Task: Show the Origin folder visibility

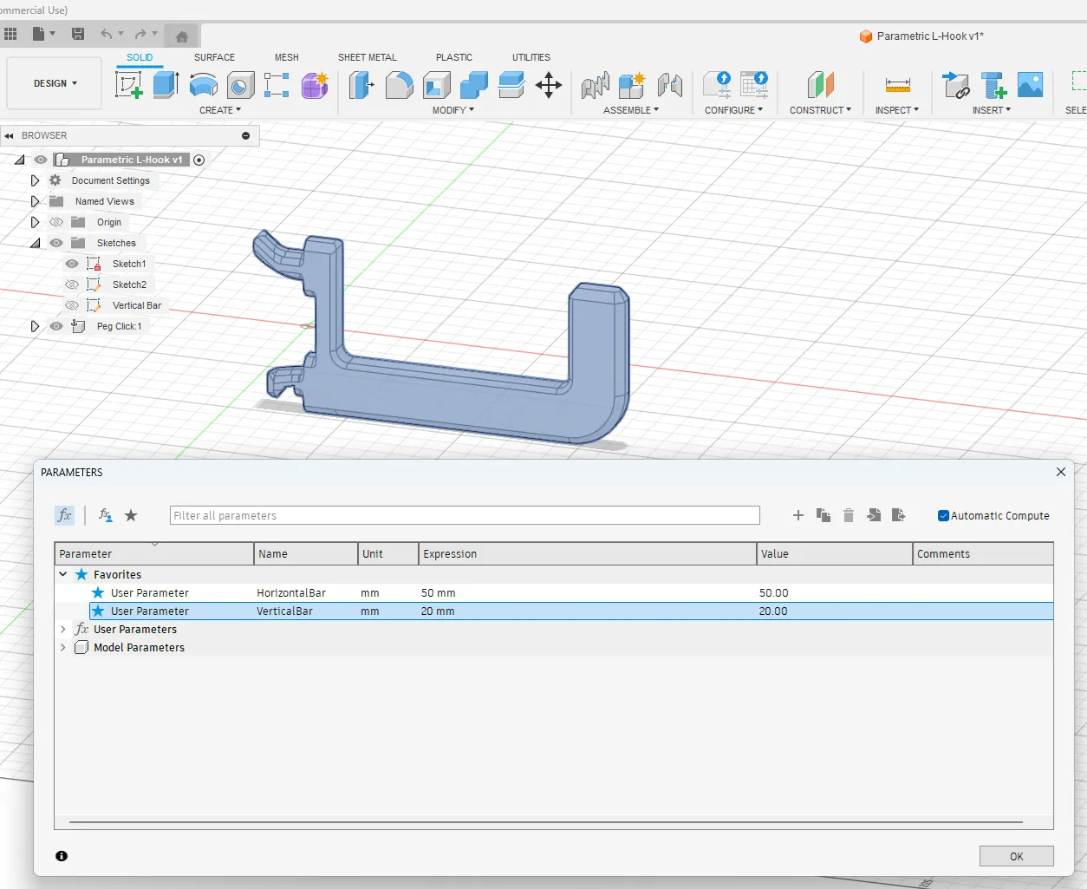Action: click(x=55, y=222)
